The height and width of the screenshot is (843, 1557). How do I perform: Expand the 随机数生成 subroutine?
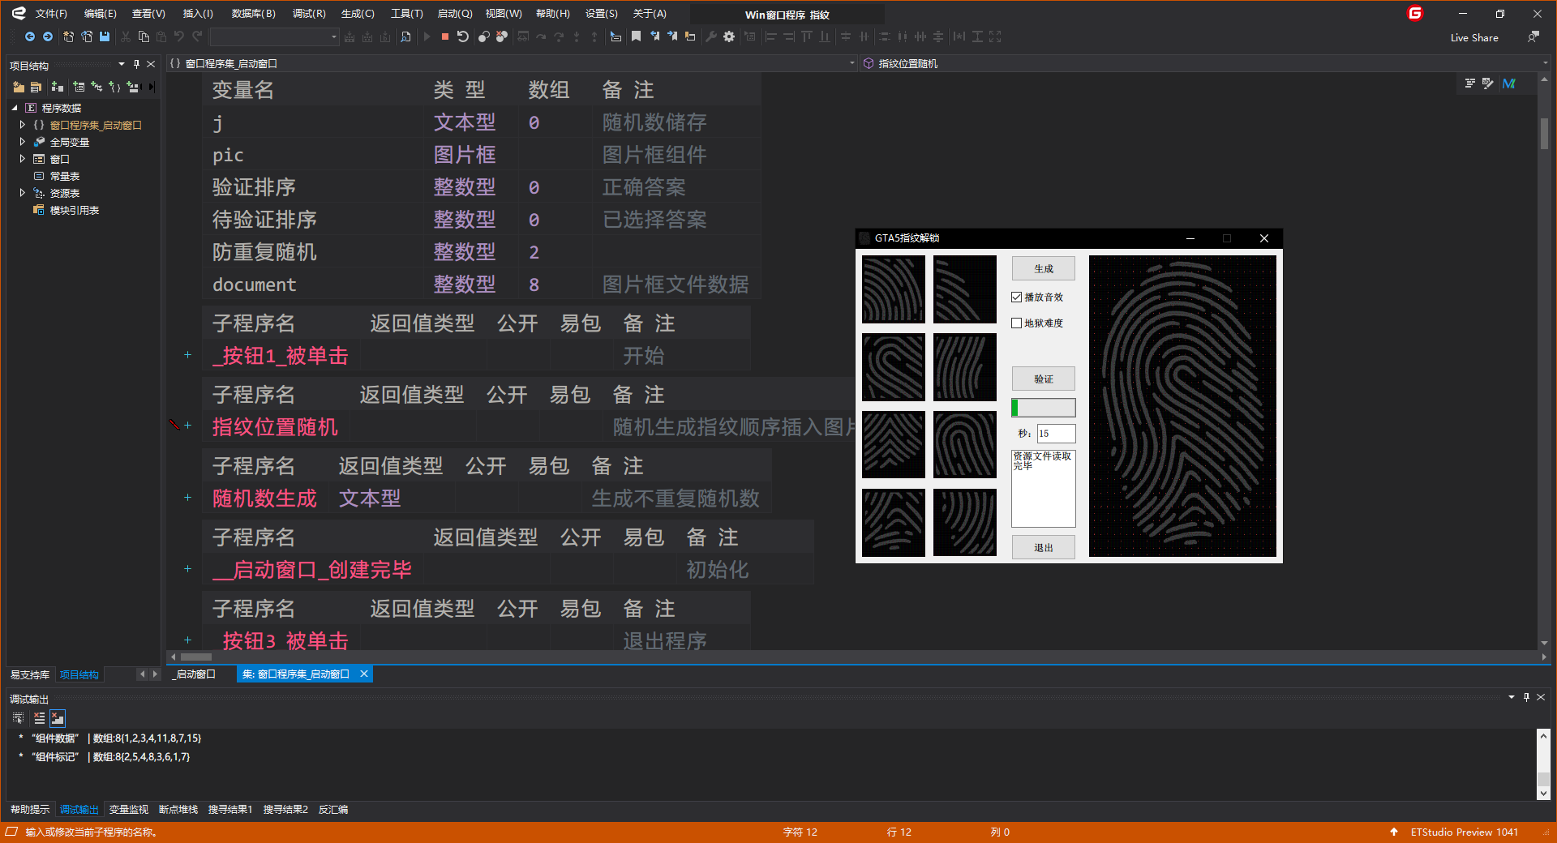pos(187,498)
